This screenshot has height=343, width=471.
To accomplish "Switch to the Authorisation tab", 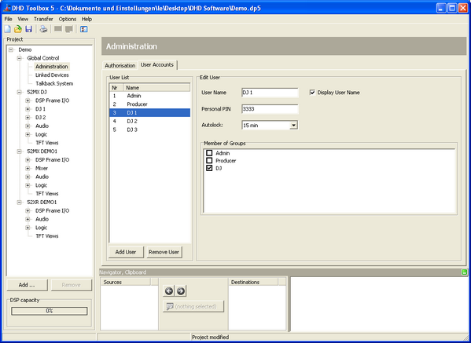I will point(120,65).
